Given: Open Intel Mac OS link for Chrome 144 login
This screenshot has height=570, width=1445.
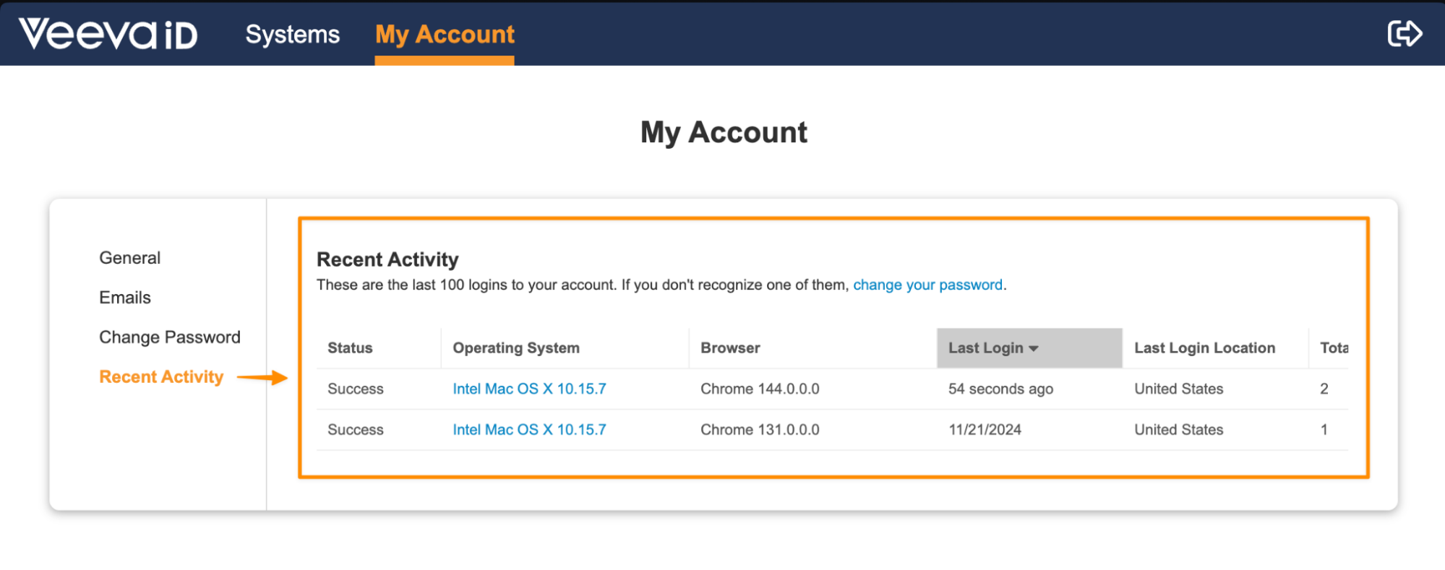Looking at the screenshot, I should point(529,389).
